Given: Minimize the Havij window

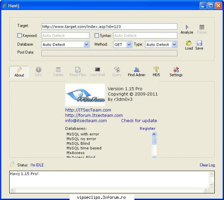Looking at the screenshot, I should click(x=203, y=5).
